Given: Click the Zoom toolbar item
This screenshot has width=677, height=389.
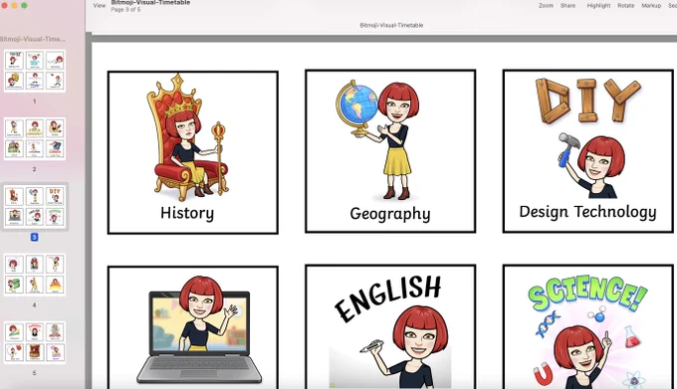Looking at the screenshot, I should point(546,6).
